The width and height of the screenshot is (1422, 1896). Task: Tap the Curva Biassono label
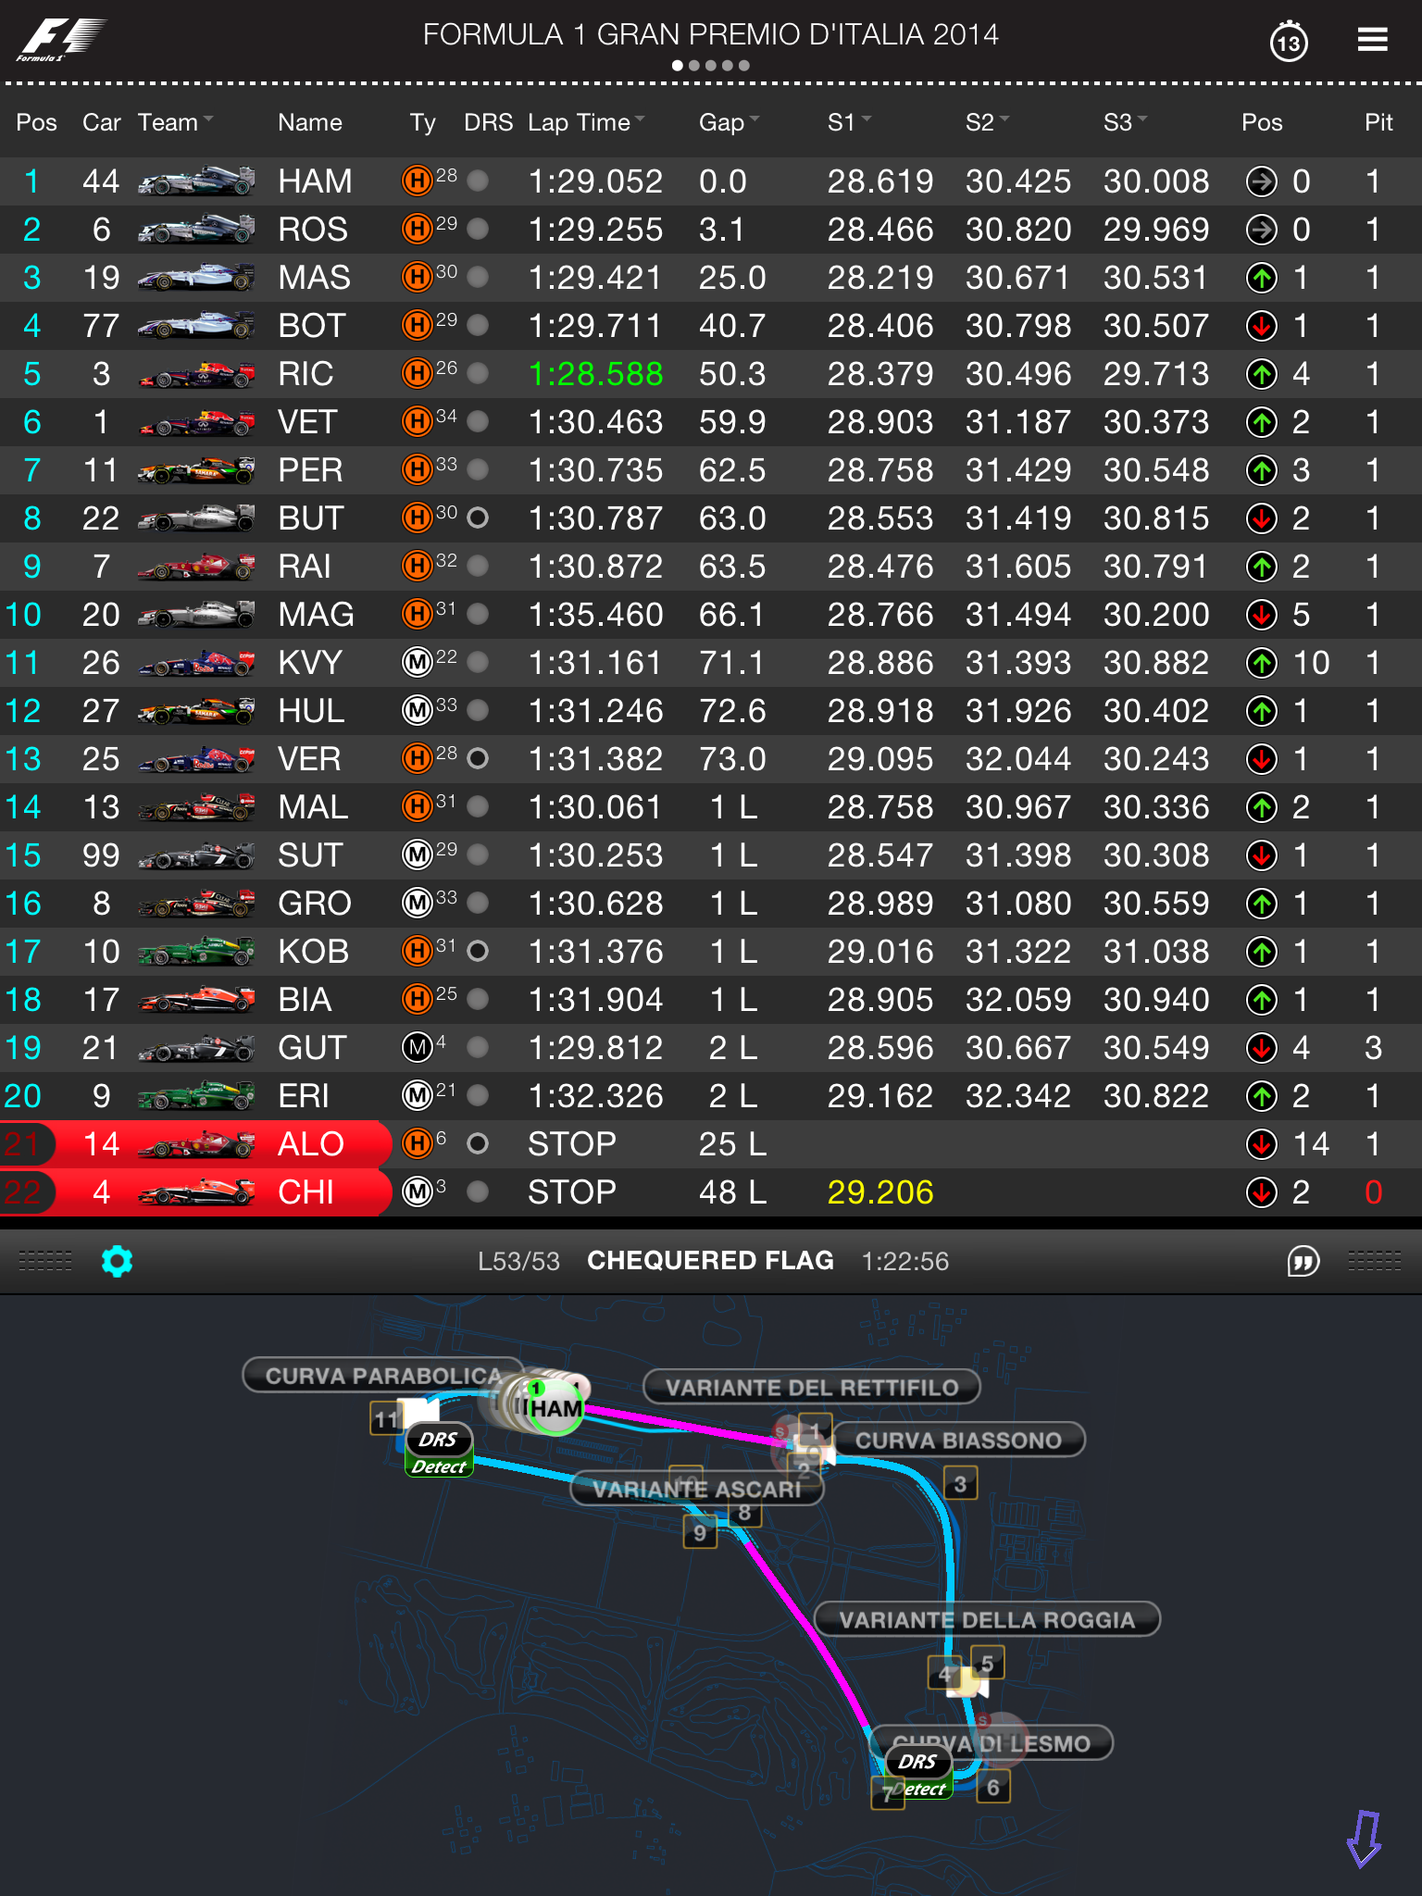coord(958,1440)
